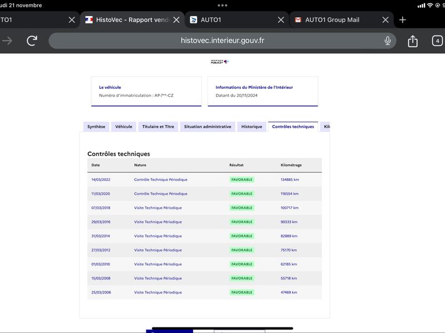Click the 75170 km mileage value
The height and width of the screenshot is (333, 445).
pyautogui.click(x=289, y=250)
